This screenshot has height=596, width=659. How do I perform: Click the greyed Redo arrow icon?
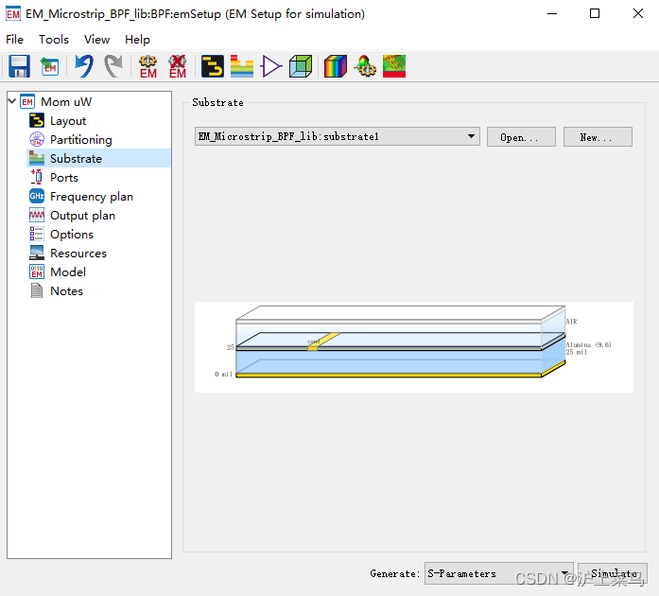pos(113,66)
